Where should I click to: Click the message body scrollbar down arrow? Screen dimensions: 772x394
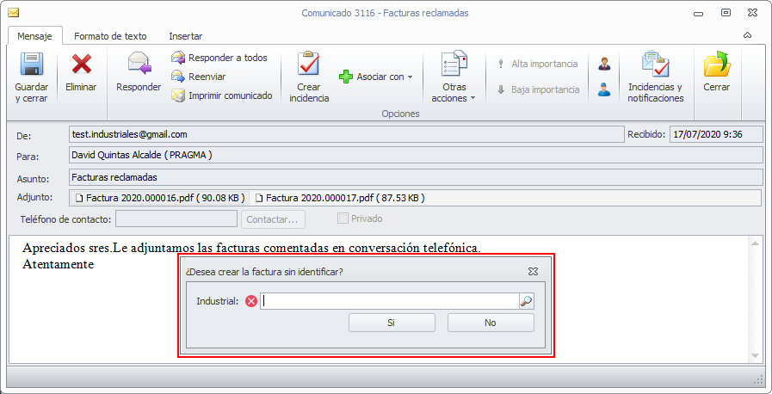(x=756, y=355)
